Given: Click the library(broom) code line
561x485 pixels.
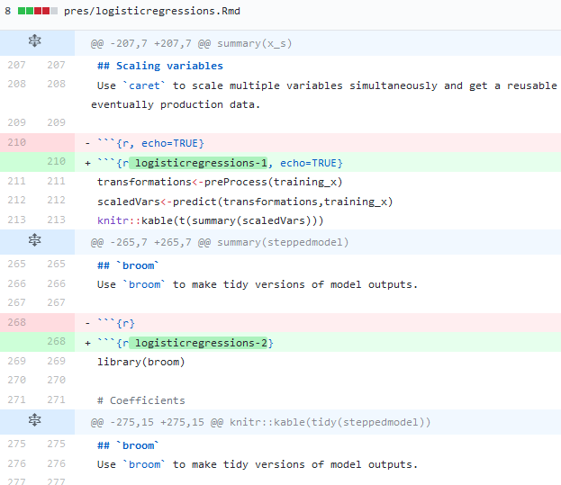Looking at the screenshot, I should coord(141,362).
